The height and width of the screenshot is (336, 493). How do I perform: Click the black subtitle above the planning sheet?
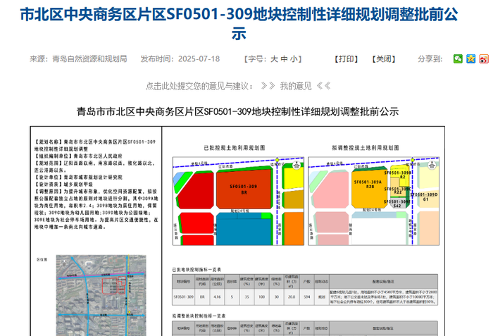(238, 112)
